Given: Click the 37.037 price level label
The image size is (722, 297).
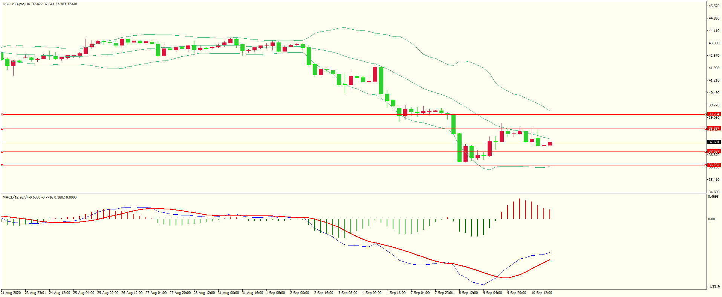Looking at the screenshot, I should tap(714, 152).
